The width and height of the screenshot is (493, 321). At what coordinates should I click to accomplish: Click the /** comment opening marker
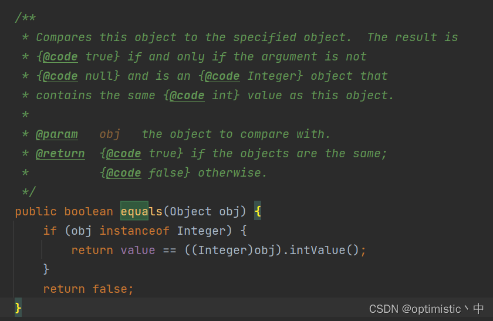pyautogui.click(x=25, y=18)
